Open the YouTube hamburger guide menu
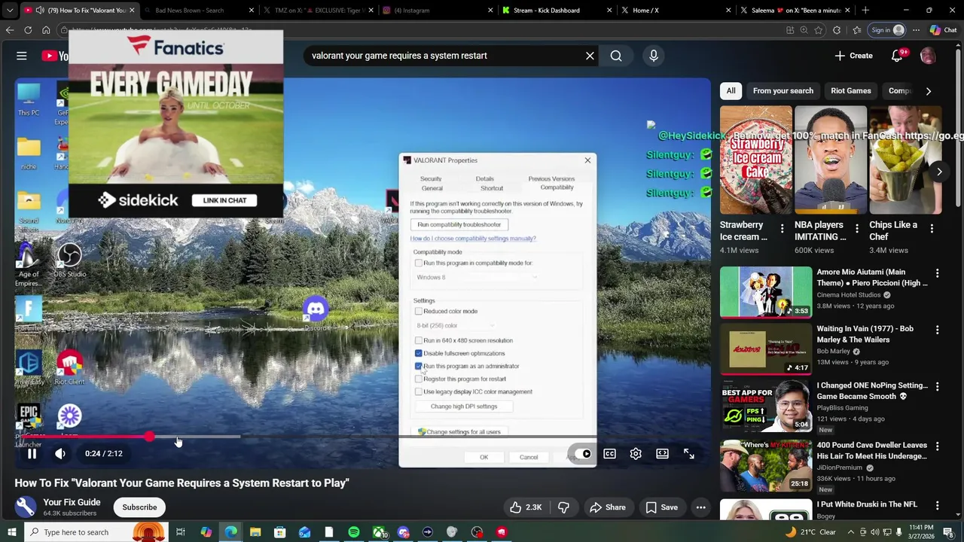Screen dimensions: 964x542 pyautogui.click(x=22, y=56)
